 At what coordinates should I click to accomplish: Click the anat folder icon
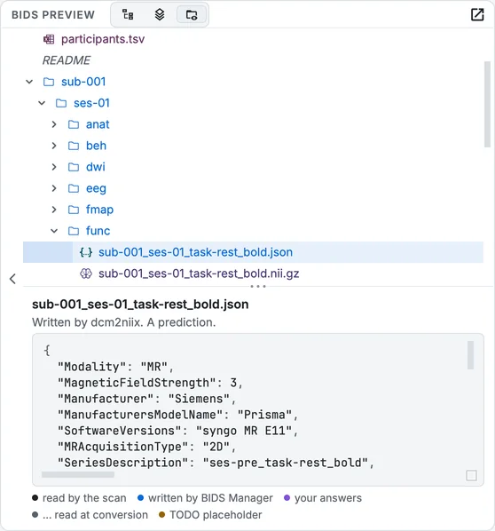(x=74, y=124)
